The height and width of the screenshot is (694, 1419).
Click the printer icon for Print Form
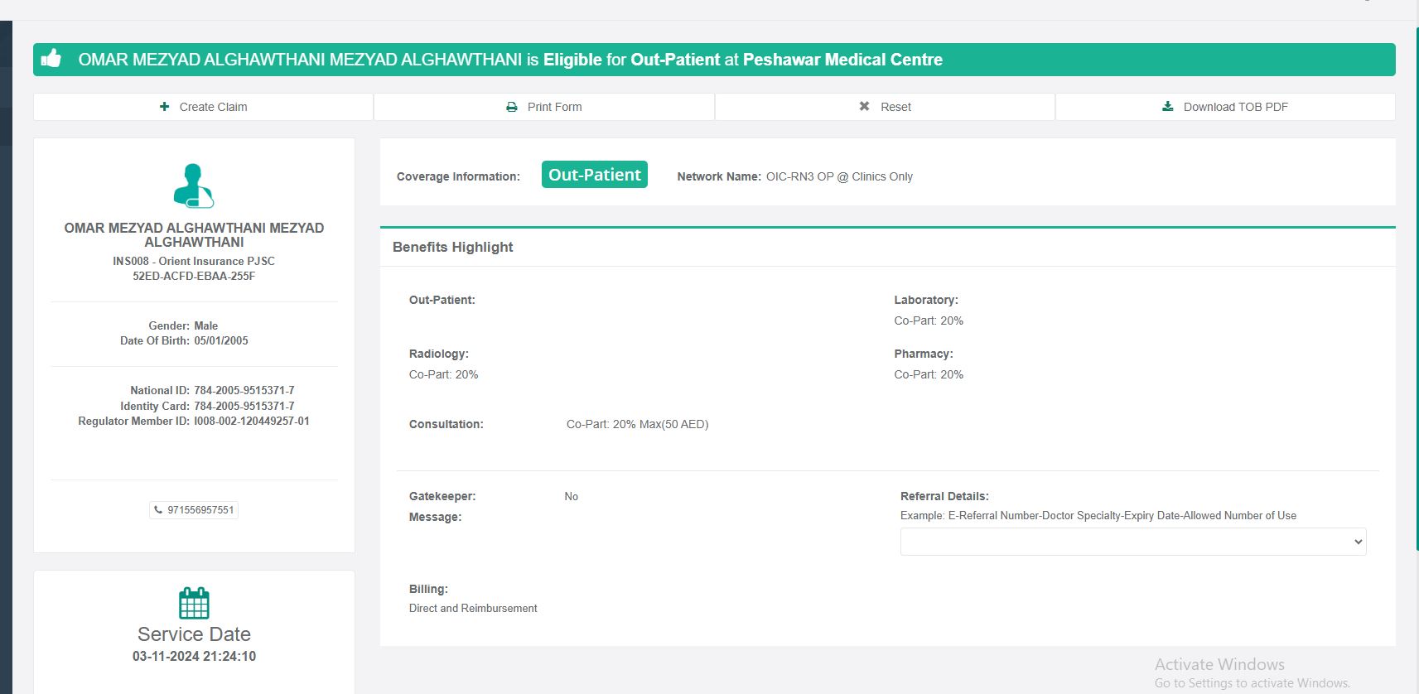pos(512,107)
